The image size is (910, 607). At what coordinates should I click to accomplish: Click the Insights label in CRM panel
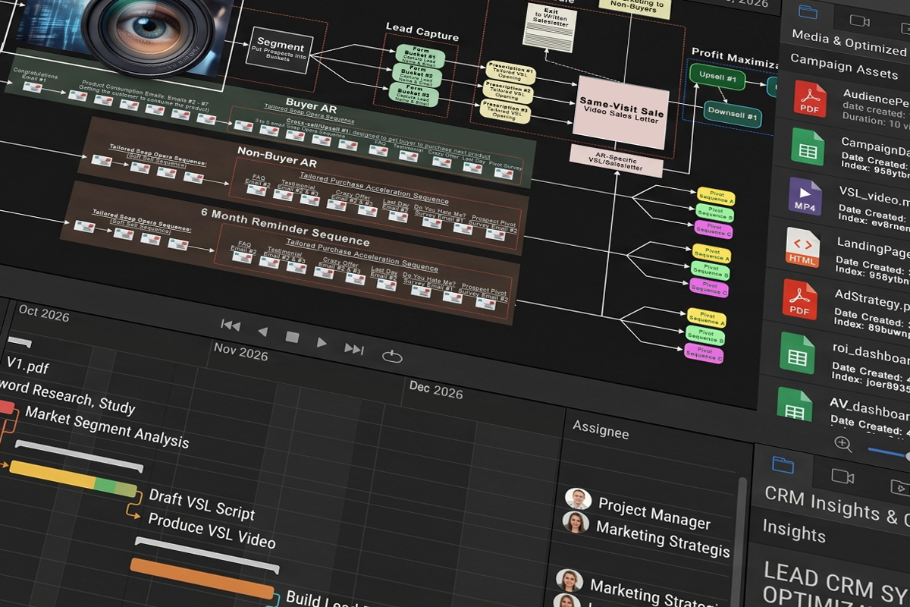click(x=794, y=530)
